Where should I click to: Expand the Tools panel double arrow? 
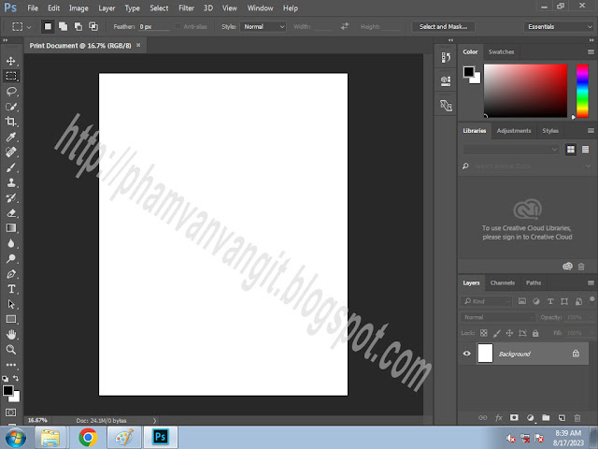6,39
